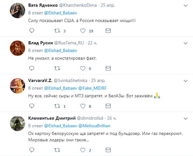This screenshot has height=156, width=193.
Task: Expand the menu chevron on Влад Русин's tweet
Action: point(186,43)
